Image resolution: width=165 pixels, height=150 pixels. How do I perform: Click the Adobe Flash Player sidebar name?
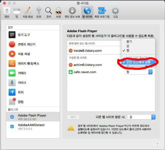click(32, 115)
